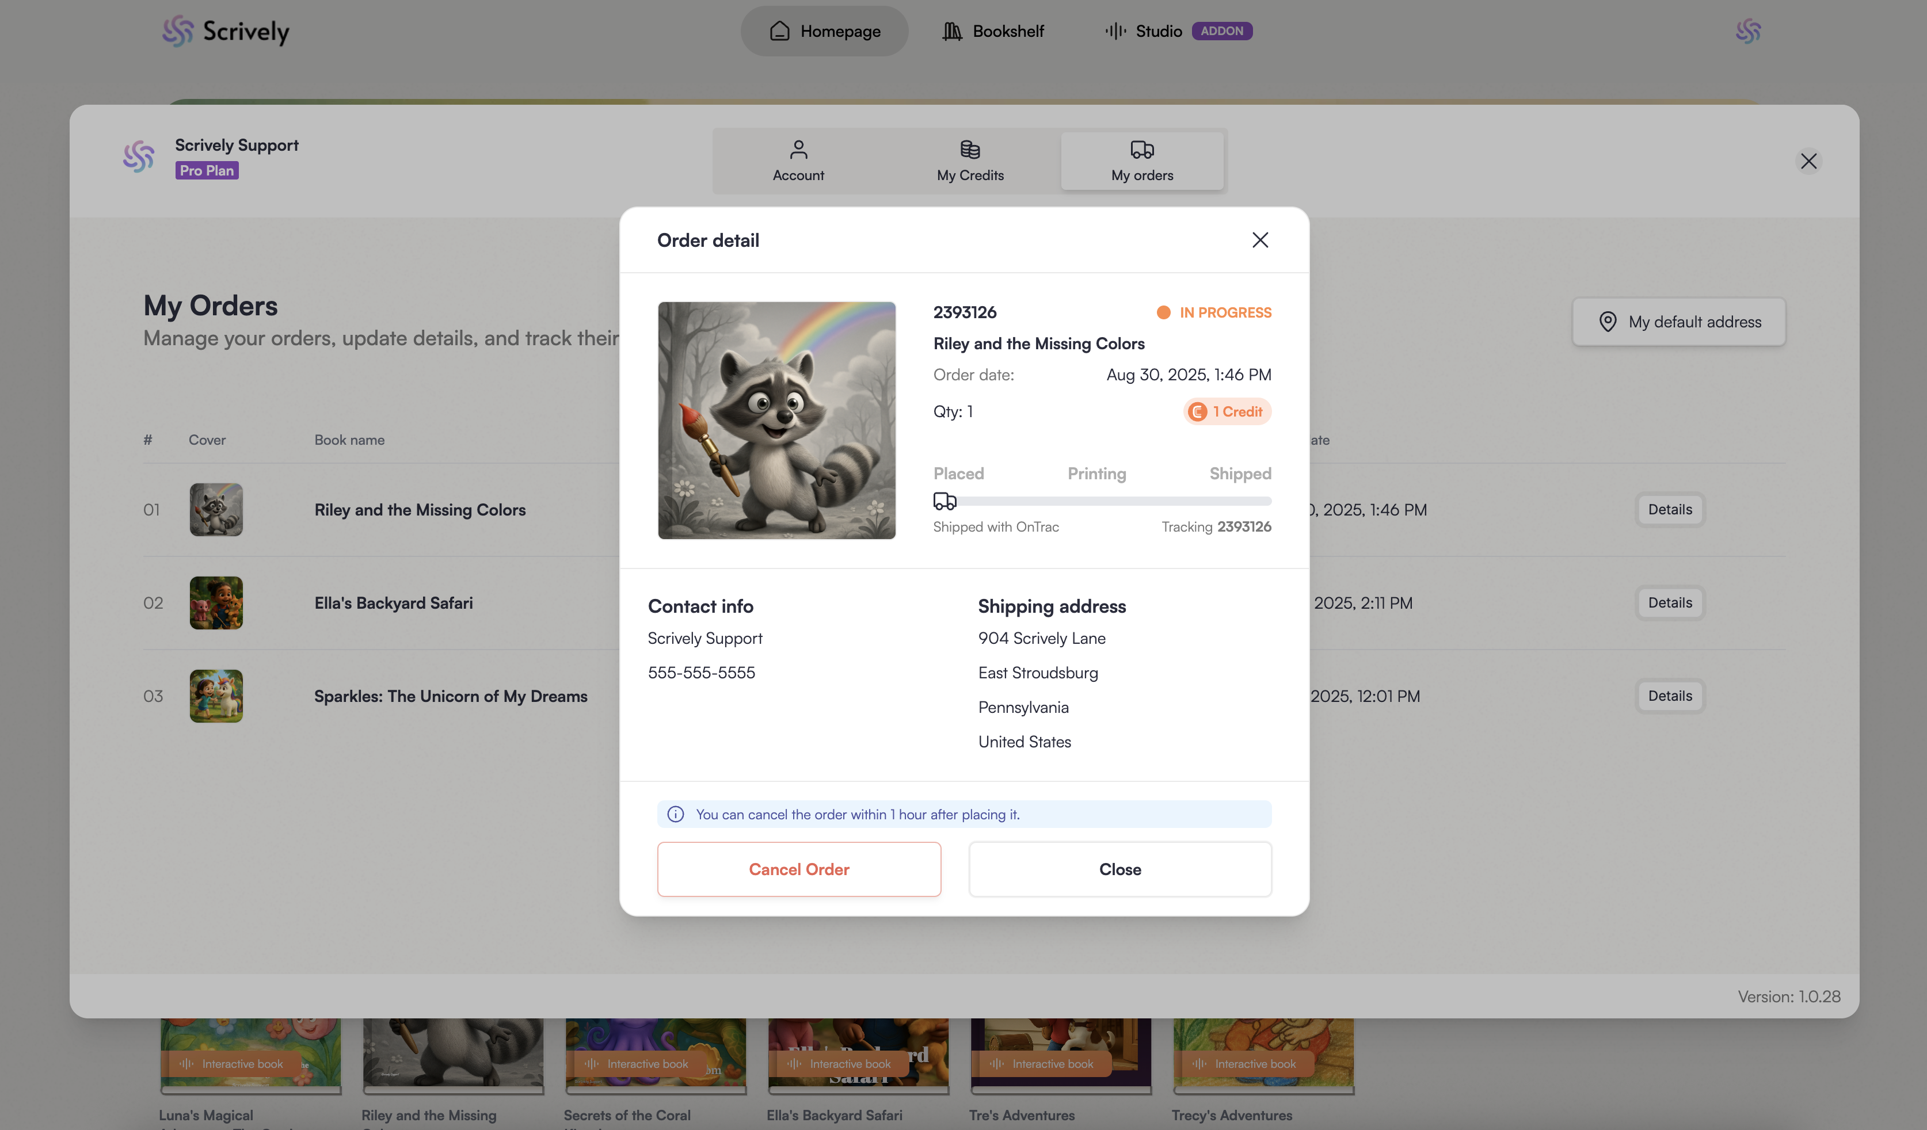Viewport: 1927px width, 1130px height.
Task: Click the credit coin icon in the 1 Credit badge
Action: point(1198,412)
